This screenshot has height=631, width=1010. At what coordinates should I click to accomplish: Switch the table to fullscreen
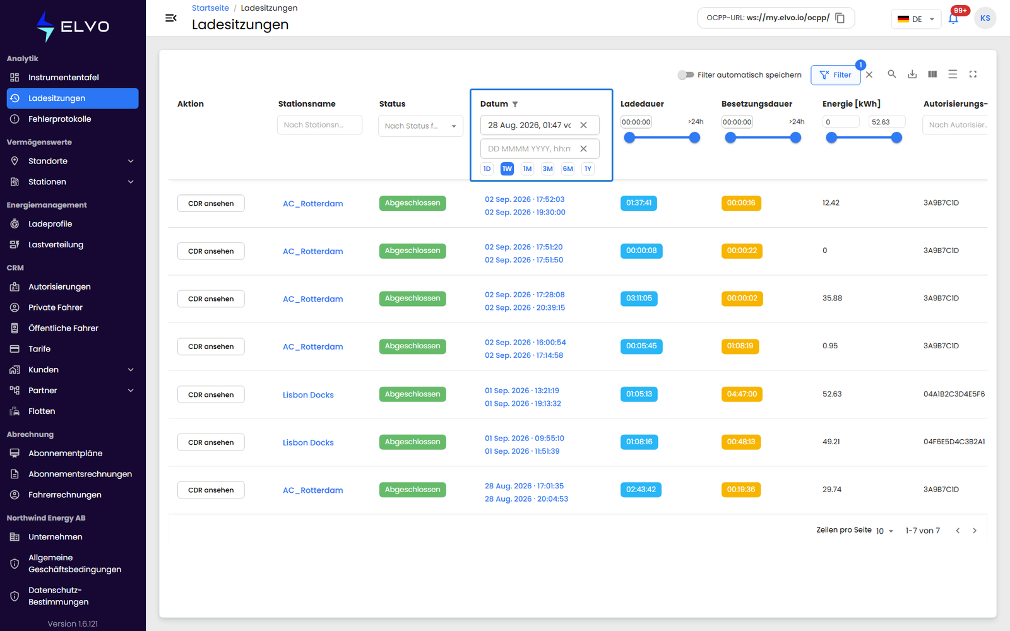tap(973, 74)
